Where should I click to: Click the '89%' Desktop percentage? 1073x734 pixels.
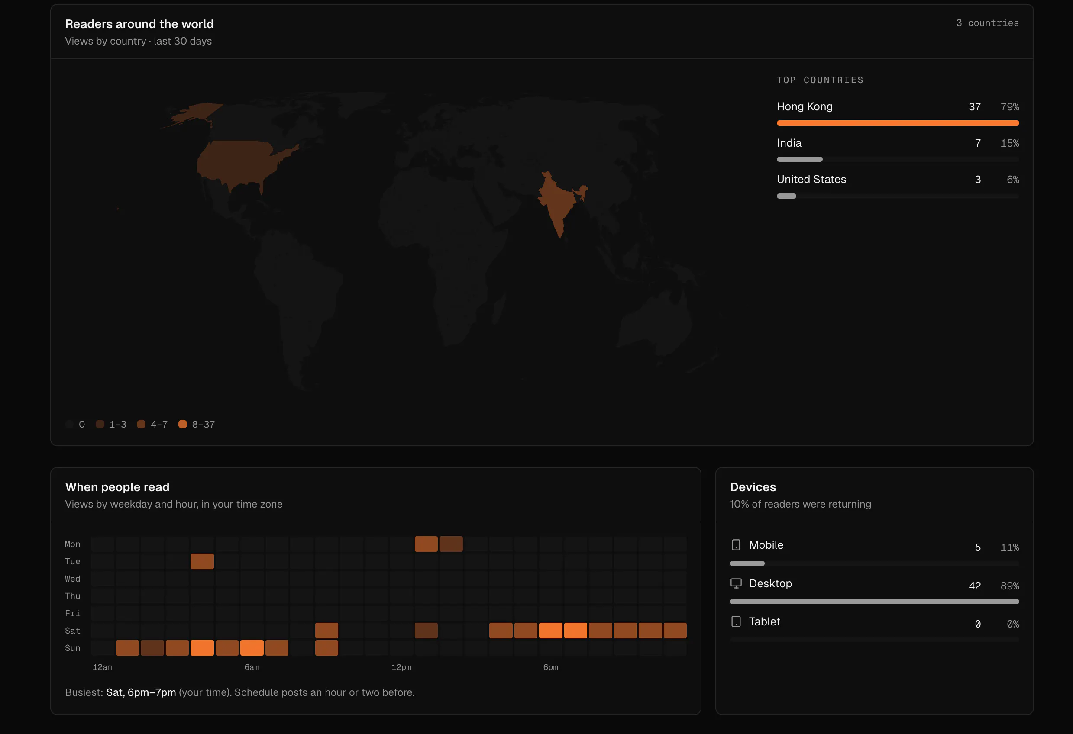click(x=1010, y=586)
